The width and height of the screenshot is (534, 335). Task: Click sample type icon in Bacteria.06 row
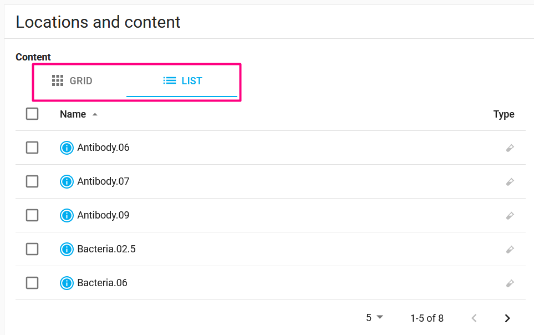pyautogui.click(x=510, y=283)
